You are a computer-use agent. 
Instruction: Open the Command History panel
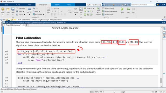[x=7, y=89]
